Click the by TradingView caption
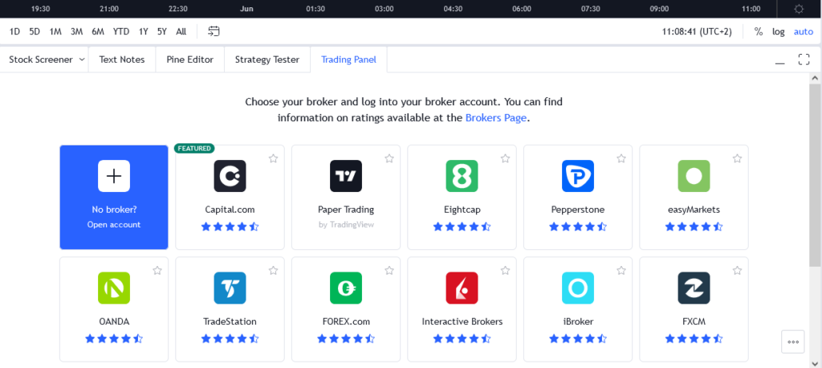The height and width of the screenshot is (368, 822). [346, 225]
